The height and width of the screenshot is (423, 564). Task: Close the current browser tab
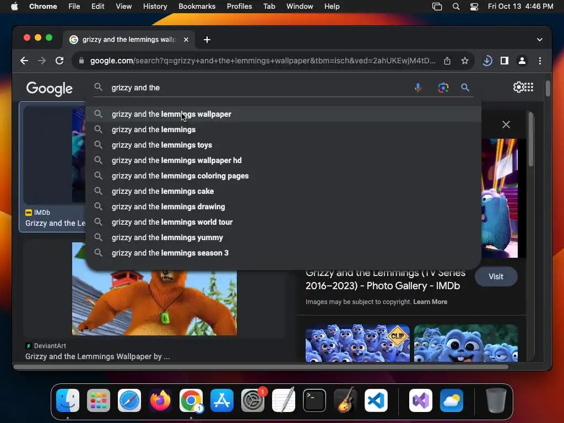[186, 40]
